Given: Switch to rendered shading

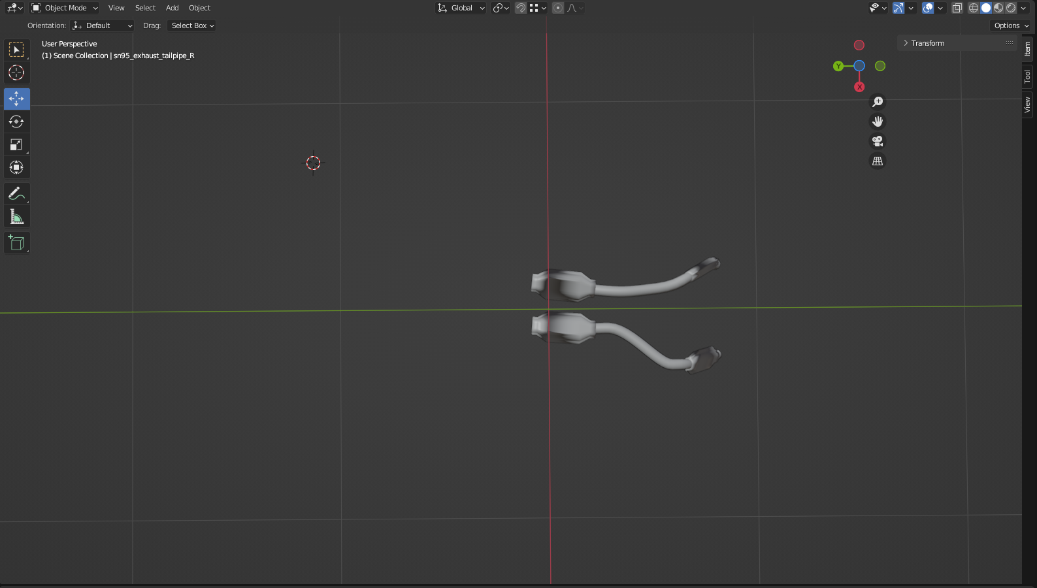Looking at the screenshot, I should click(1011, 8).
